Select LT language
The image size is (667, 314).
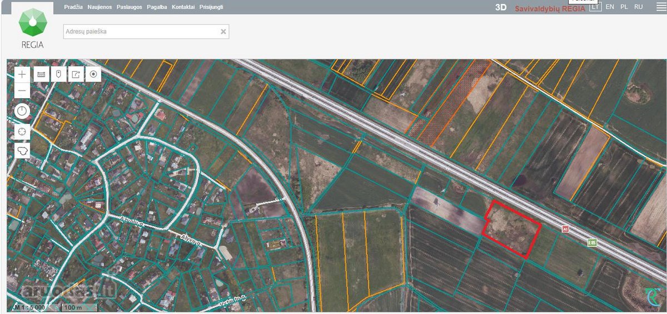(595, 7)
